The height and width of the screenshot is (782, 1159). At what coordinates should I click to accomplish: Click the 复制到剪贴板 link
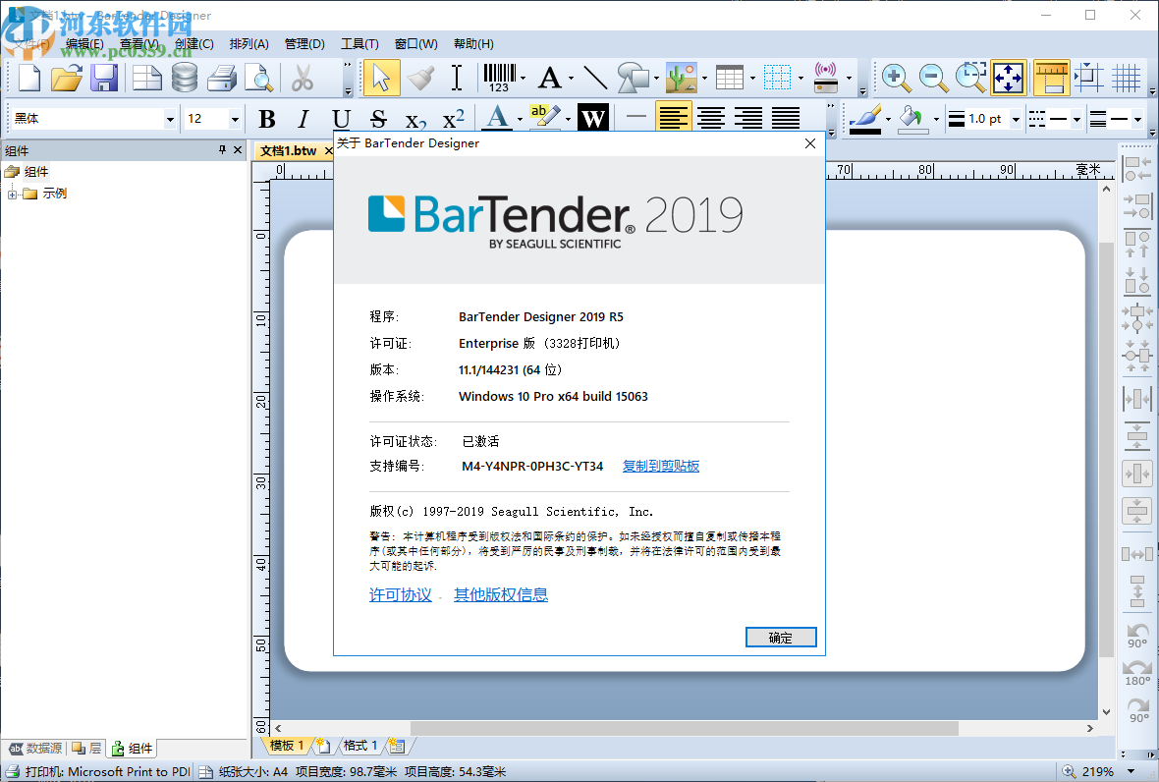pos(660,465)
